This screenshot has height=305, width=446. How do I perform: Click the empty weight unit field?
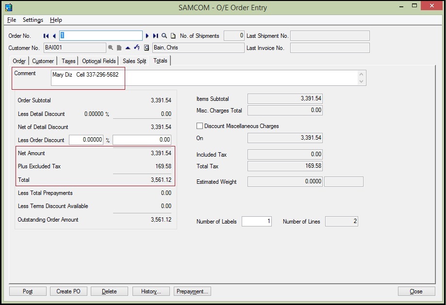344,182
